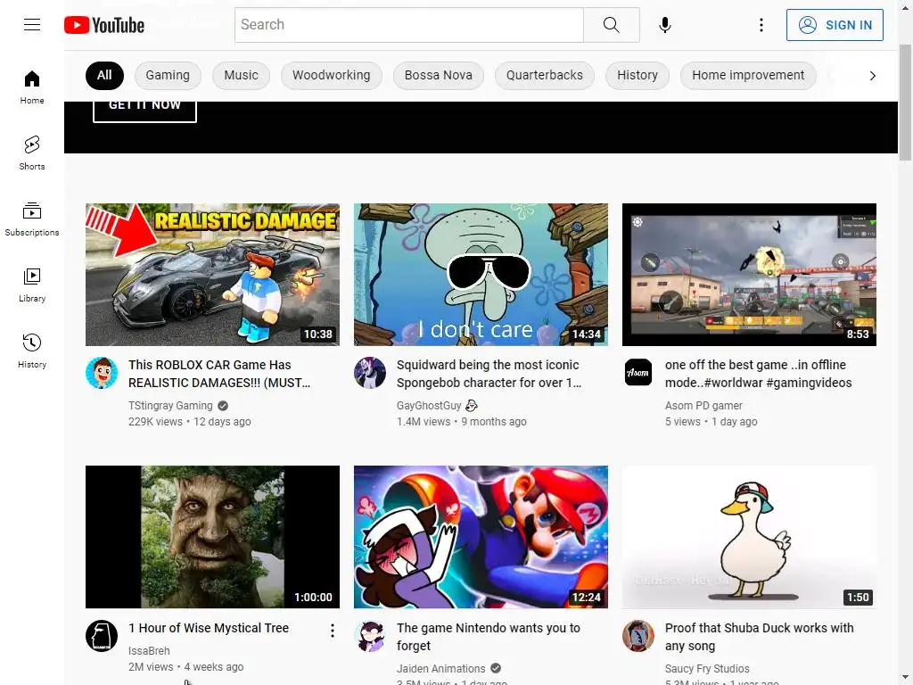Open the Wise Mystical Tree thumbnail

click(212, 537)
